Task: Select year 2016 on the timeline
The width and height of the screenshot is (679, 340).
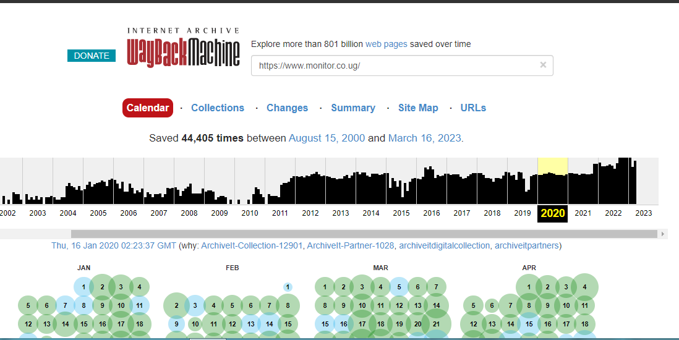Action: 432,213
